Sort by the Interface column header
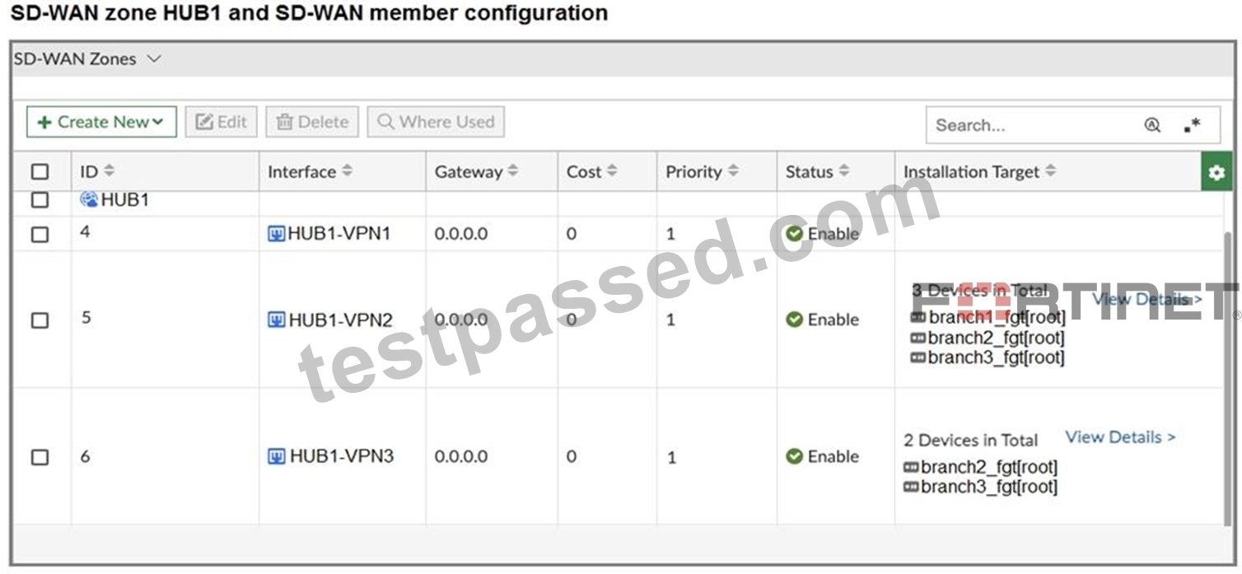 click(310, 172)
